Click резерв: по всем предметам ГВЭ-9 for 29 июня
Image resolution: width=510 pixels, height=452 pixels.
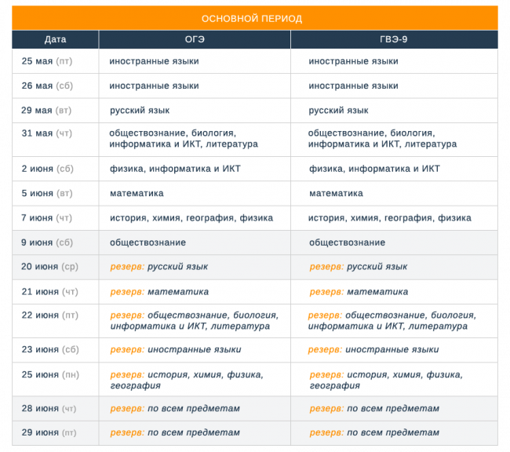374,432
